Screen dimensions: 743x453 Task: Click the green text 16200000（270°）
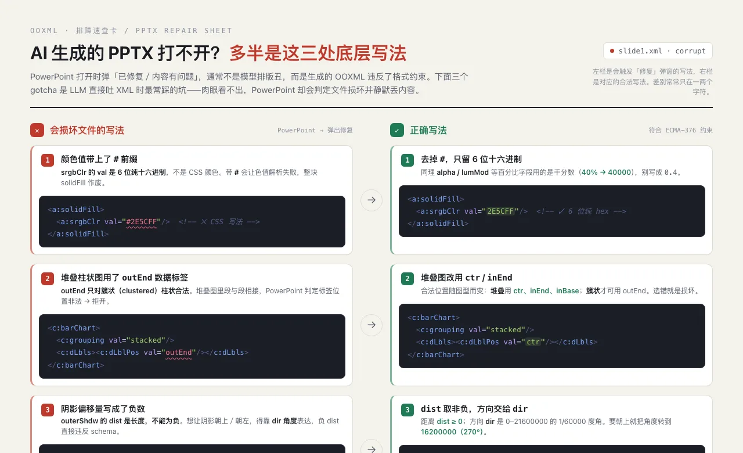452,432
